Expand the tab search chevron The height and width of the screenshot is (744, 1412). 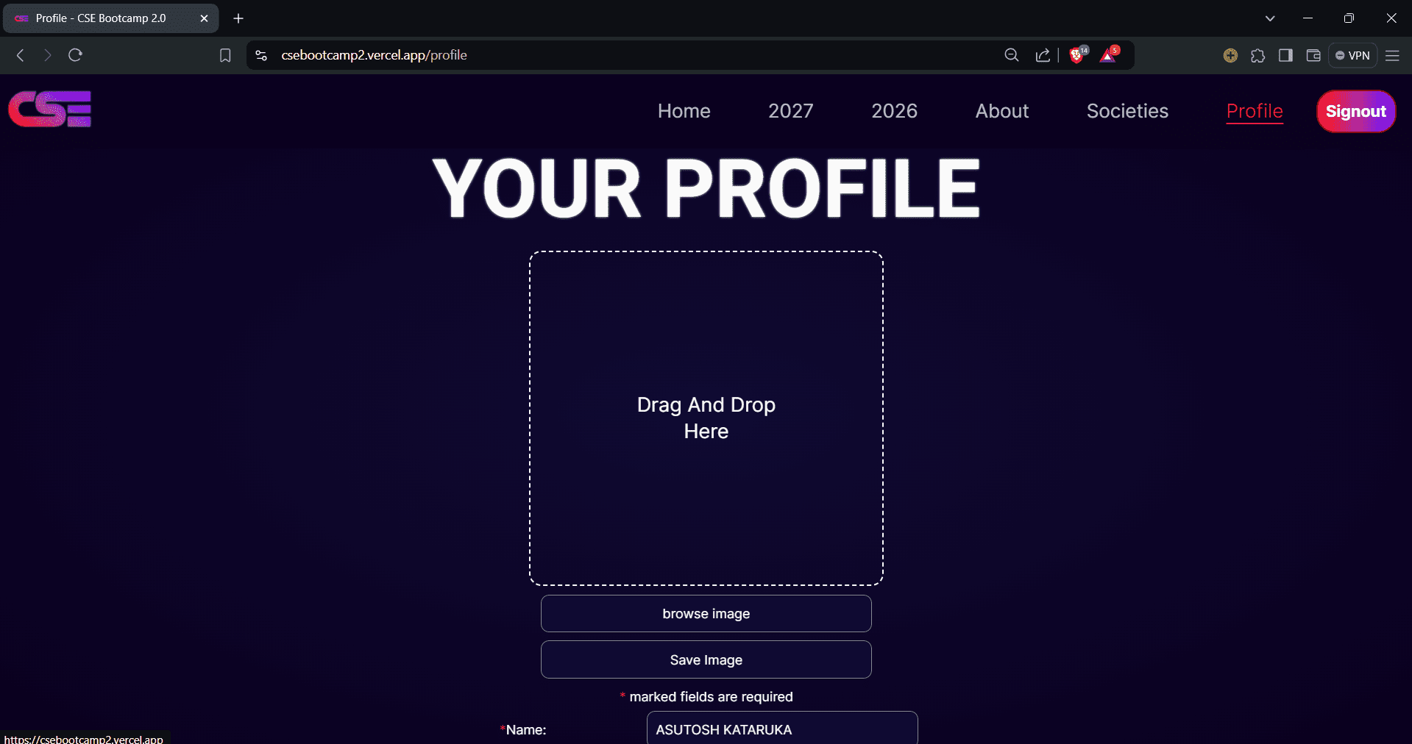pyautogui.click(x=1270, y=18)
